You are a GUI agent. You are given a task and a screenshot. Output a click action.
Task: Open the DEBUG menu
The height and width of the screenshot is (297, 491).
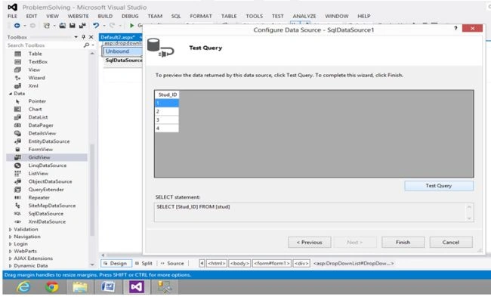130,16
